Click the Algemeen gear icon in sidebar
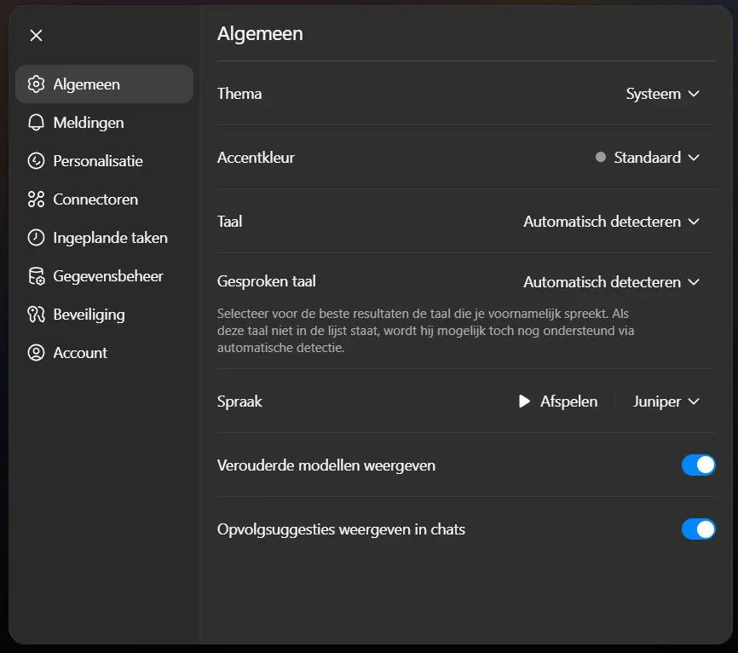This screenshot has height=653, width=738. coord(36,84)
